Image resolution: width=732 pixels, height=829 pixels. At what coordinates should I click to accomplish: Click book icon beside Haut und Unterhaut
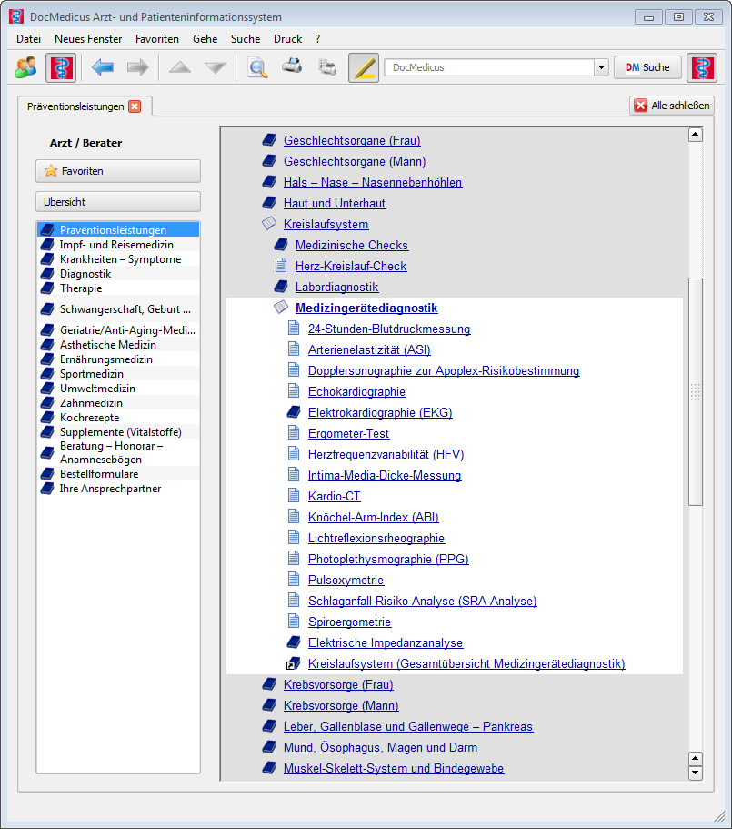click(x=269, y=203)
